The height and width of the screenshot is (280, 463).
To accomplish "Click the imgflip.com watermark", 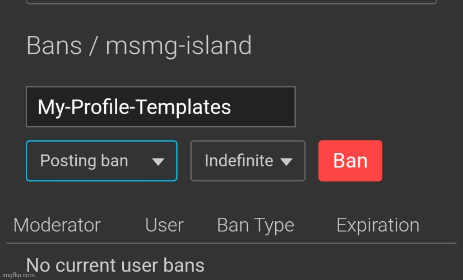I will pyautogui.click(x=18, y=275).
